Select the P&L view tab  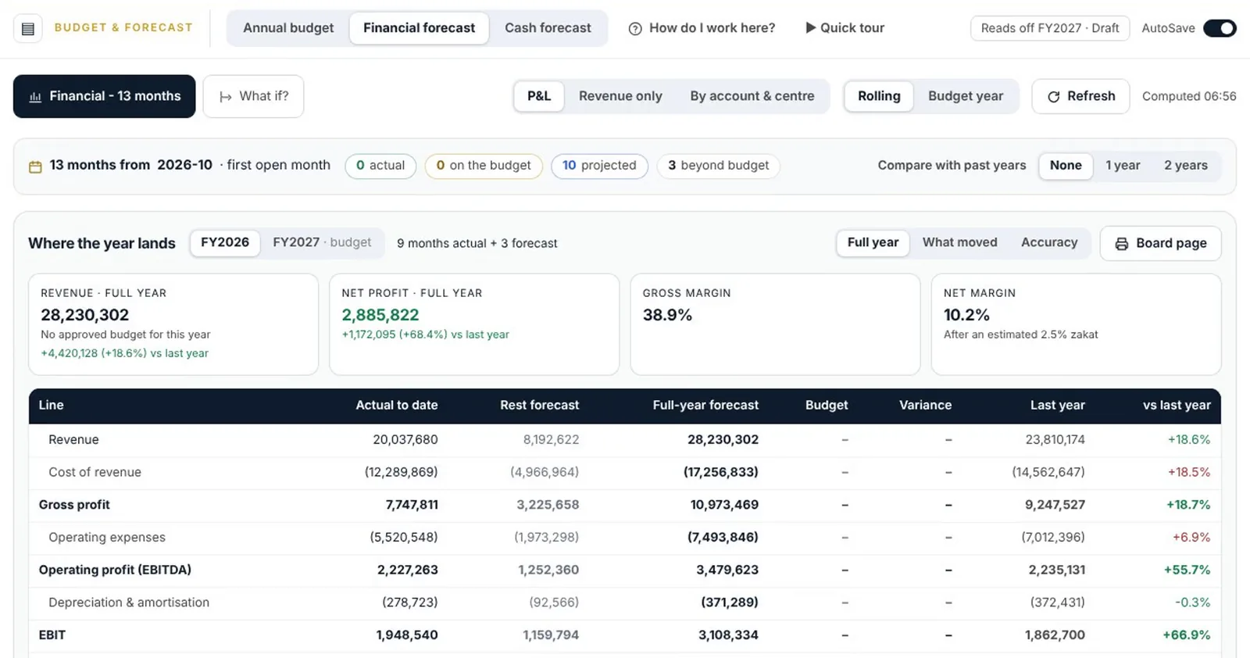pyautogui.click(x=539, y=96)
